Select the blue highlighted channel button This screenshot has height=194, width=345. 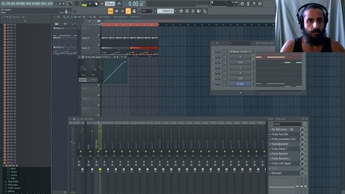(x=240, y=84)
